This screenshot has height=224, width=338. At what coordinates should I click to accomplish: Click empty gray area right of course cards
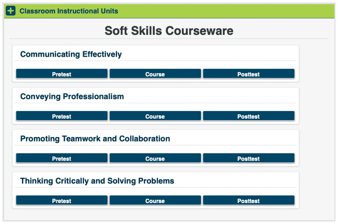click(x=316, y=125)
